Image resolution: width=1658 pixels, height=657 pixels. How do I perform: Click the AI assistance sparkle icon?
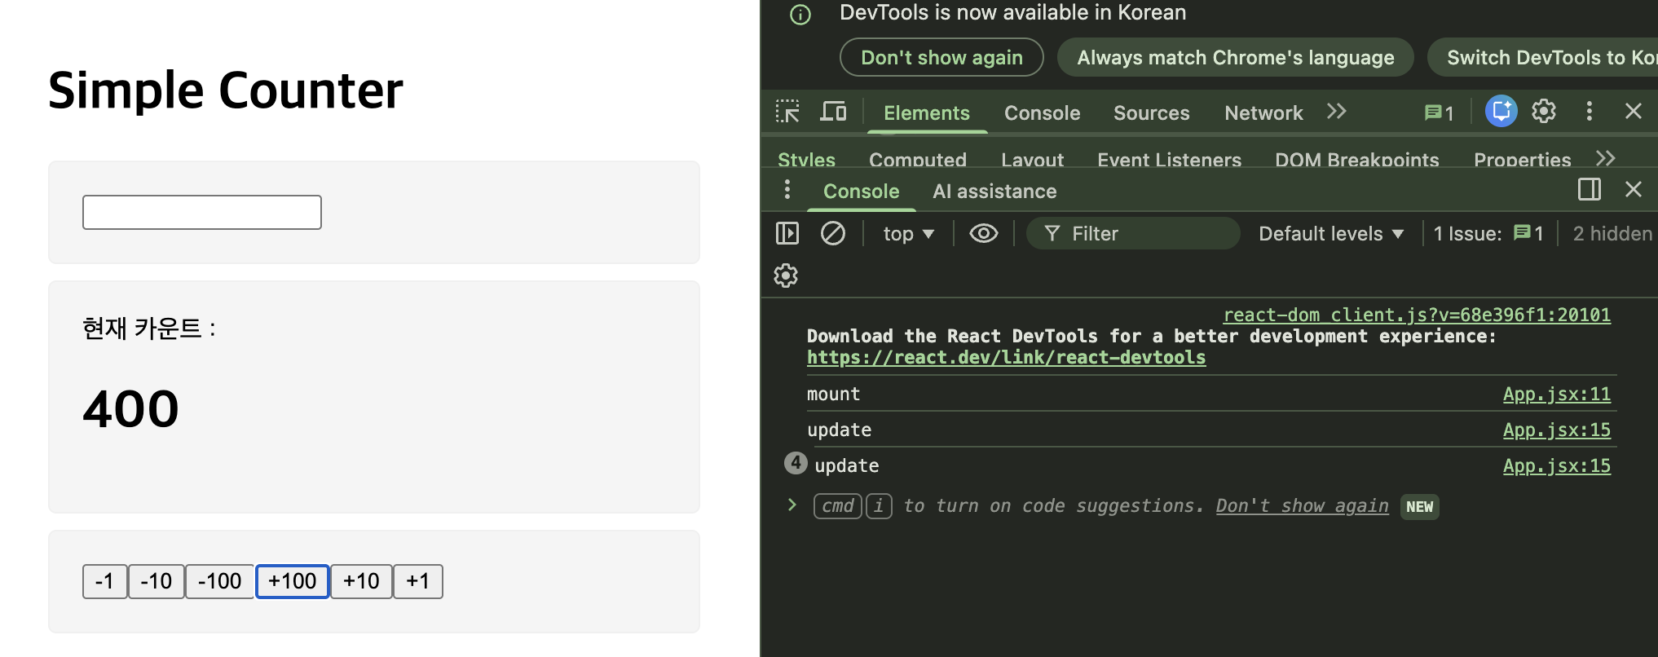pyautogui.click(x=1501, y=112)
